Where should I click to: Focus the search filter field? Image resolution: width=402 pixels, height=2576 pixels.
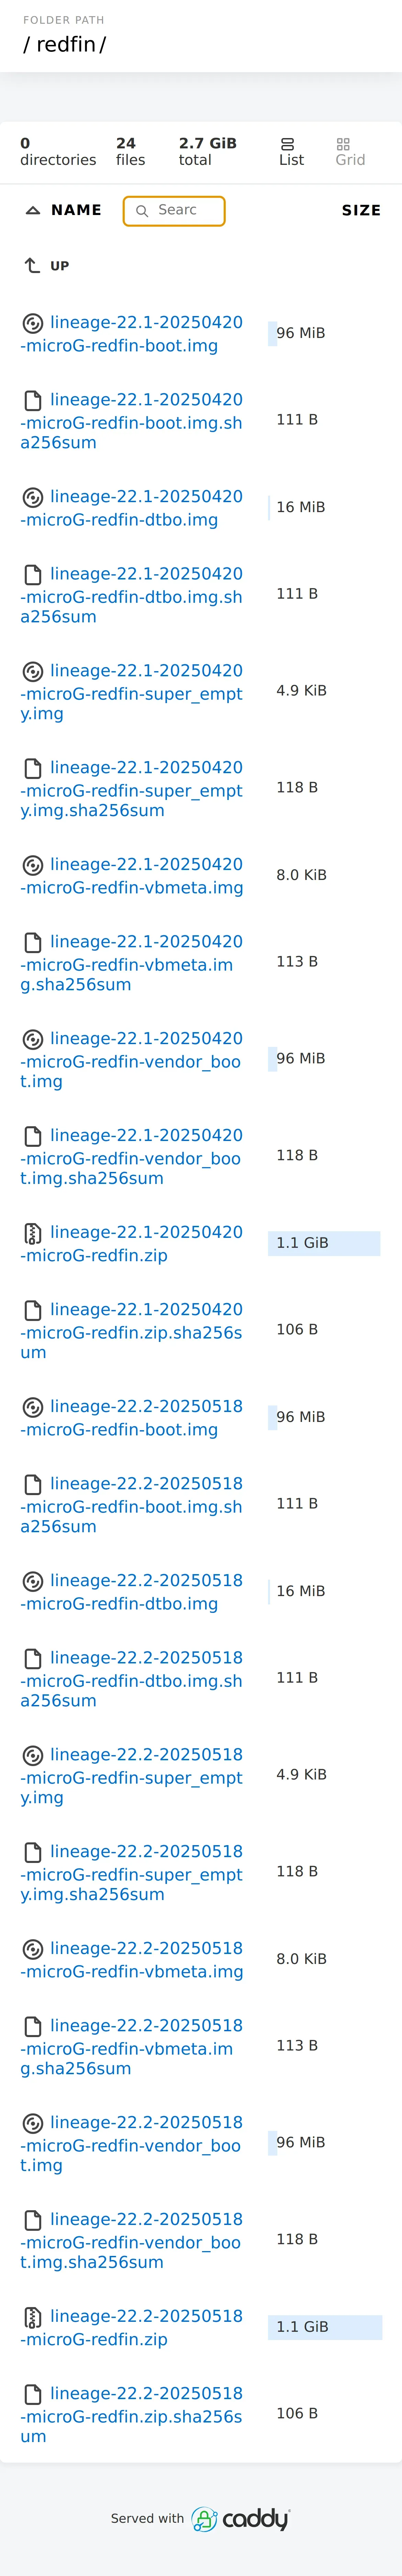click(174, 210)
